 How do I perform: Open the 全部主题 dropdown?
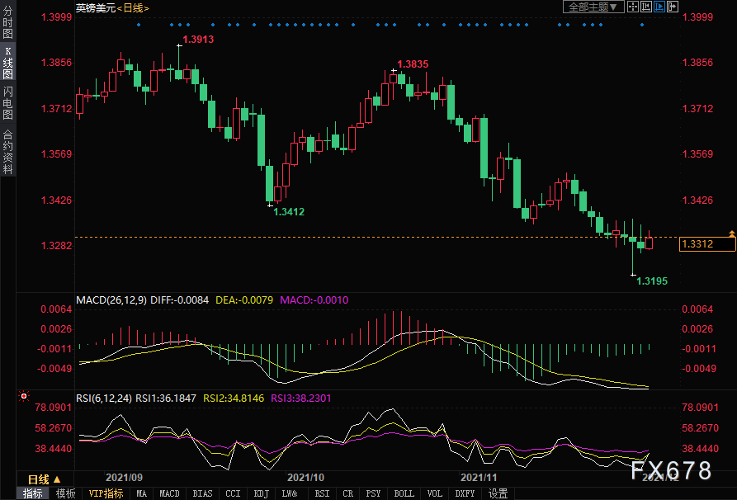[593, 7]
